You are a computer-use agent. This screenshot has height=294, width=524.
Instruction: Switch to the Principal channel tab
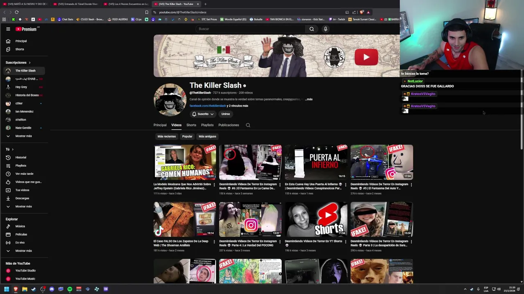click(160, 125)
